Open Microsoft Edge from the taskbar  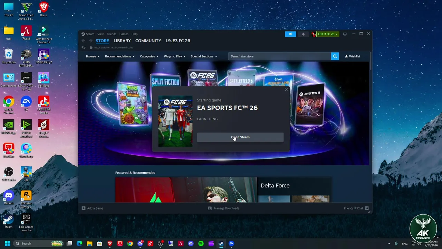[79, 243]
